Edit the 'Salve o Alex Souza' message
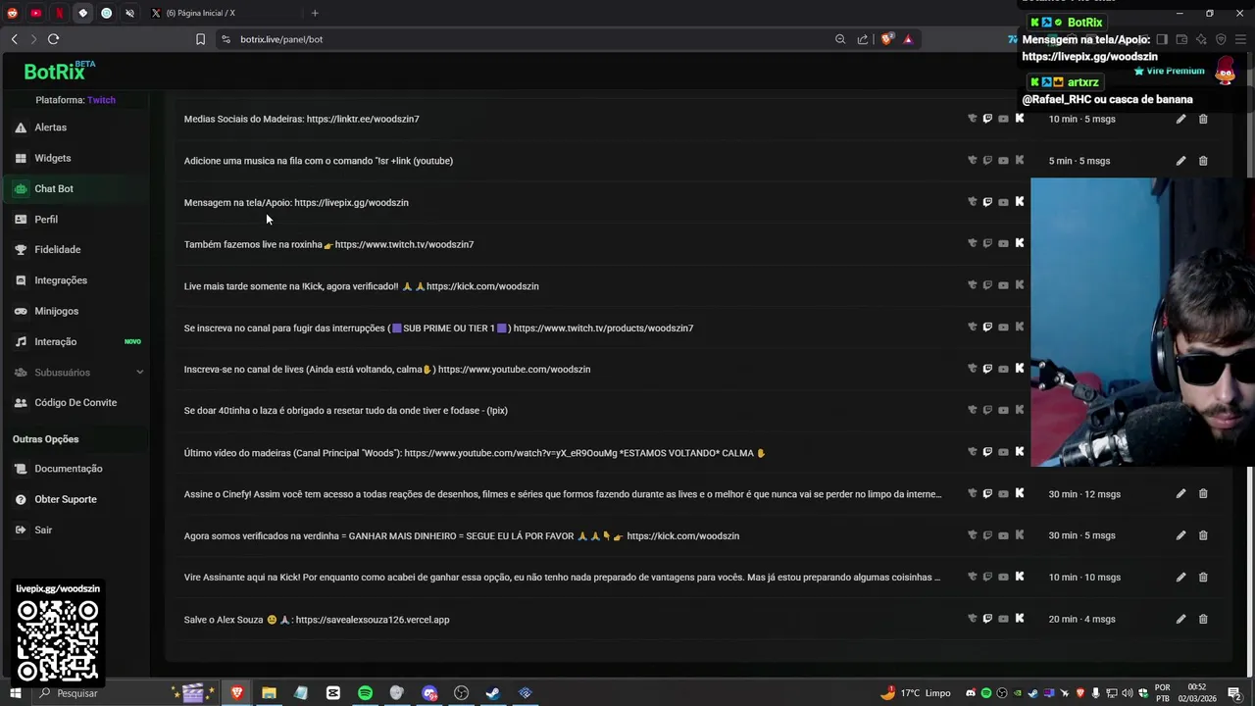 tap(1180, 619)
